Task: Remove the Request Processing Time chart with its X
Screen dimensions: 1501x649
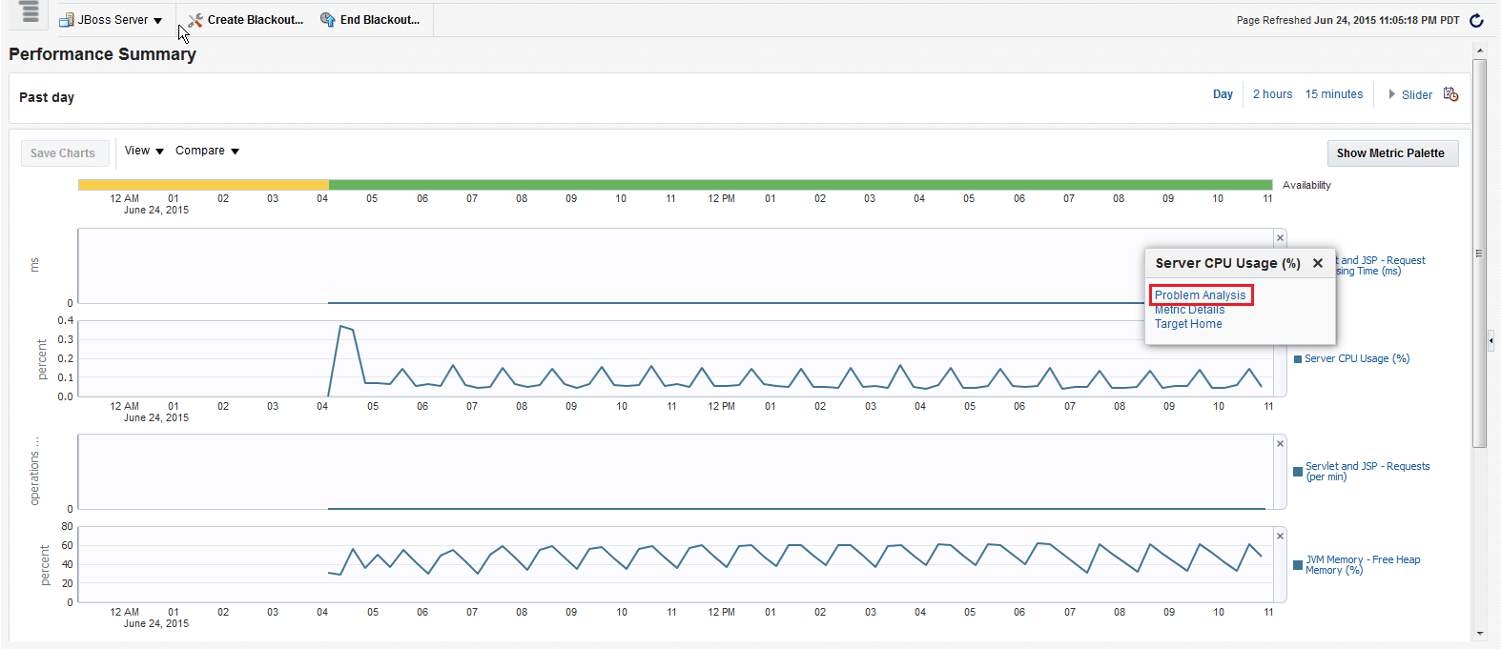Action: click(x=1280, y=238)
